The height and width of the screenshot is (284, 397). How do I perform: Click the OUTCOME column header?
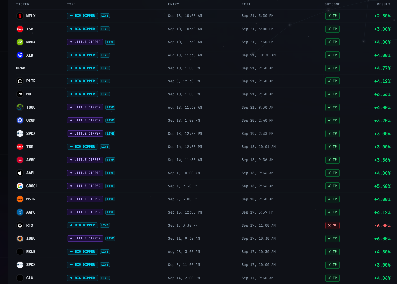[x=332, y=4]
